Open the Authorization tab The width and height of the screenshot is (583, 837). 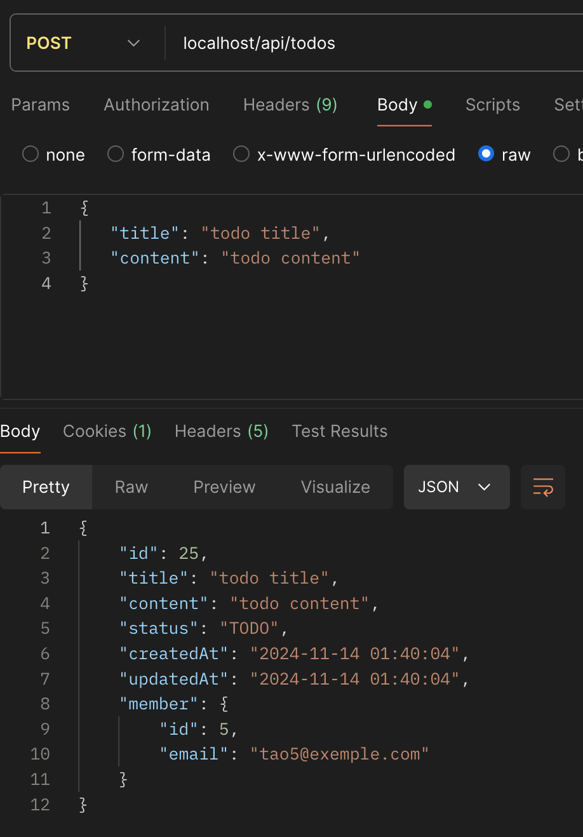[156, 105]
